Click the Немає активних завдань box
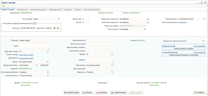Viewport: 208px width, 96px height. (x=184, y=49)
